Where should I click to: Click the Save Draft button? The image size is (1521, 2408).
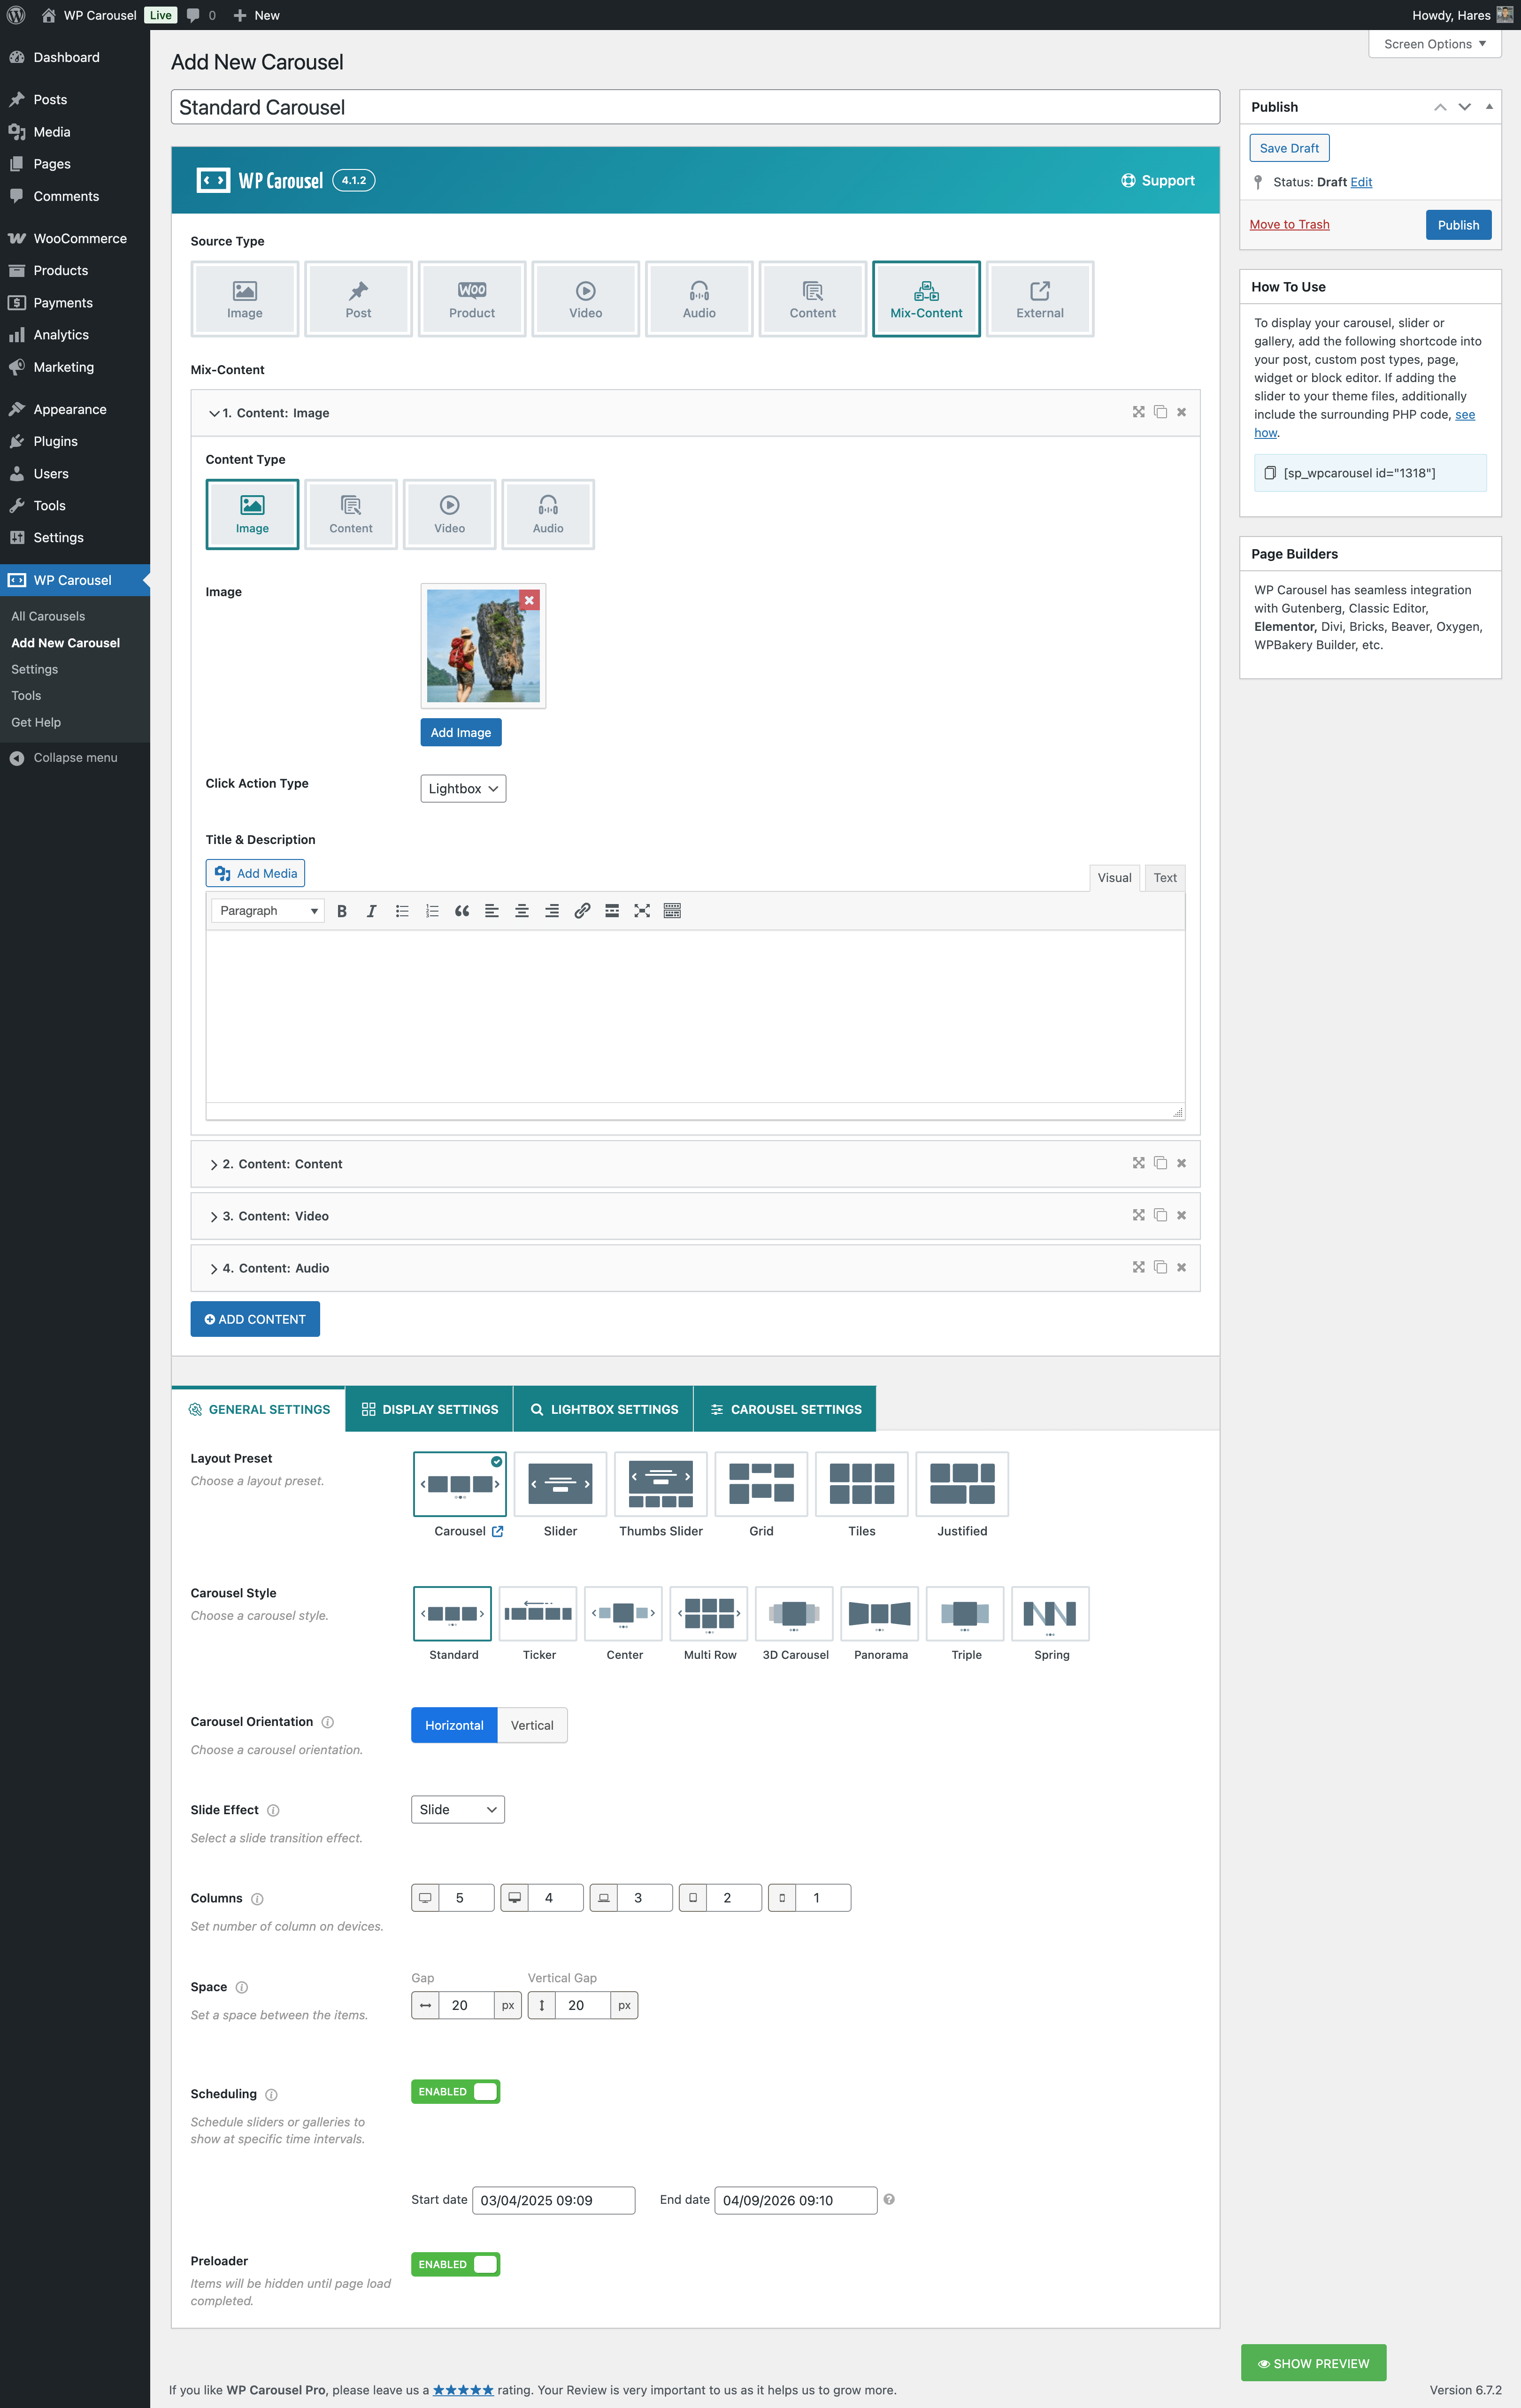pos(1289,148)
